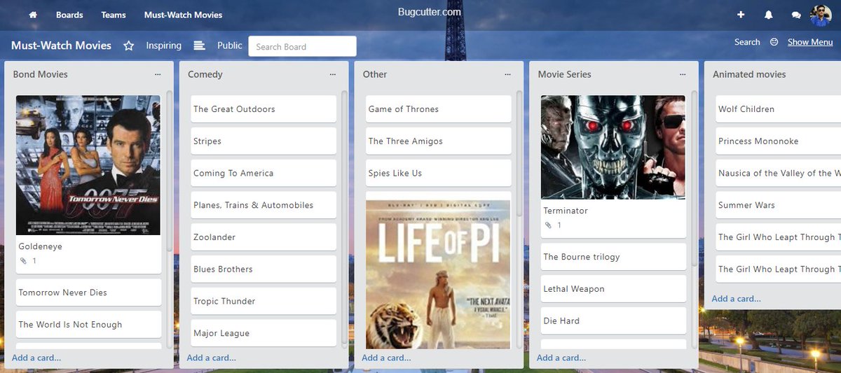Click the Search link in board header
Viewport: 841px width, 373px height.
point(747,42)
